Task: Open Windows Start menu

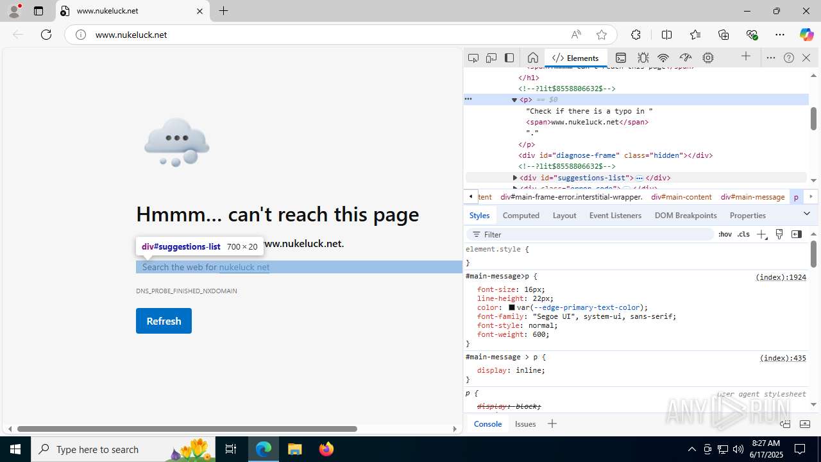Action: [15, 449]
